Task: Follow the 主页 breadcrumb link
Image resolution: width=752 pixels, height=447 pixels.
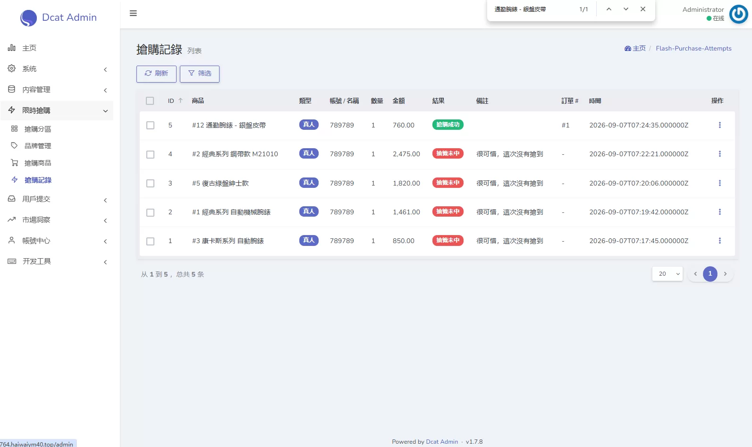Action: click(x=635, y=48)
